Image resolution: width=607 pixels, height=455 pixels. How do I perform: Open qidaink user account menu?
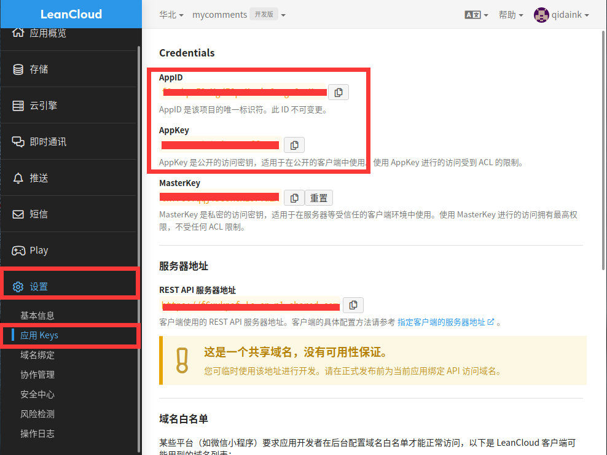point(562,15)
